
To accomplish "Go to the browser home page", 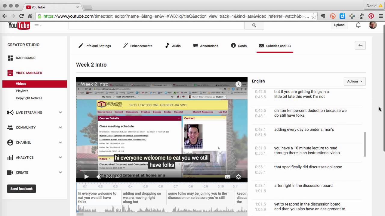I will [30, 16].
